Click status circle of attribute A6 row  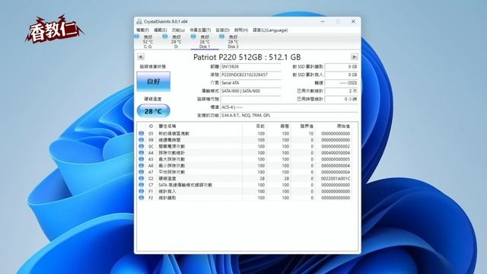tap(142, 166)
